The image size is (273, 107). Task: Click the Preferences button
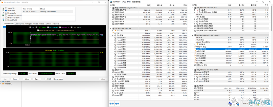click(58, 79)
